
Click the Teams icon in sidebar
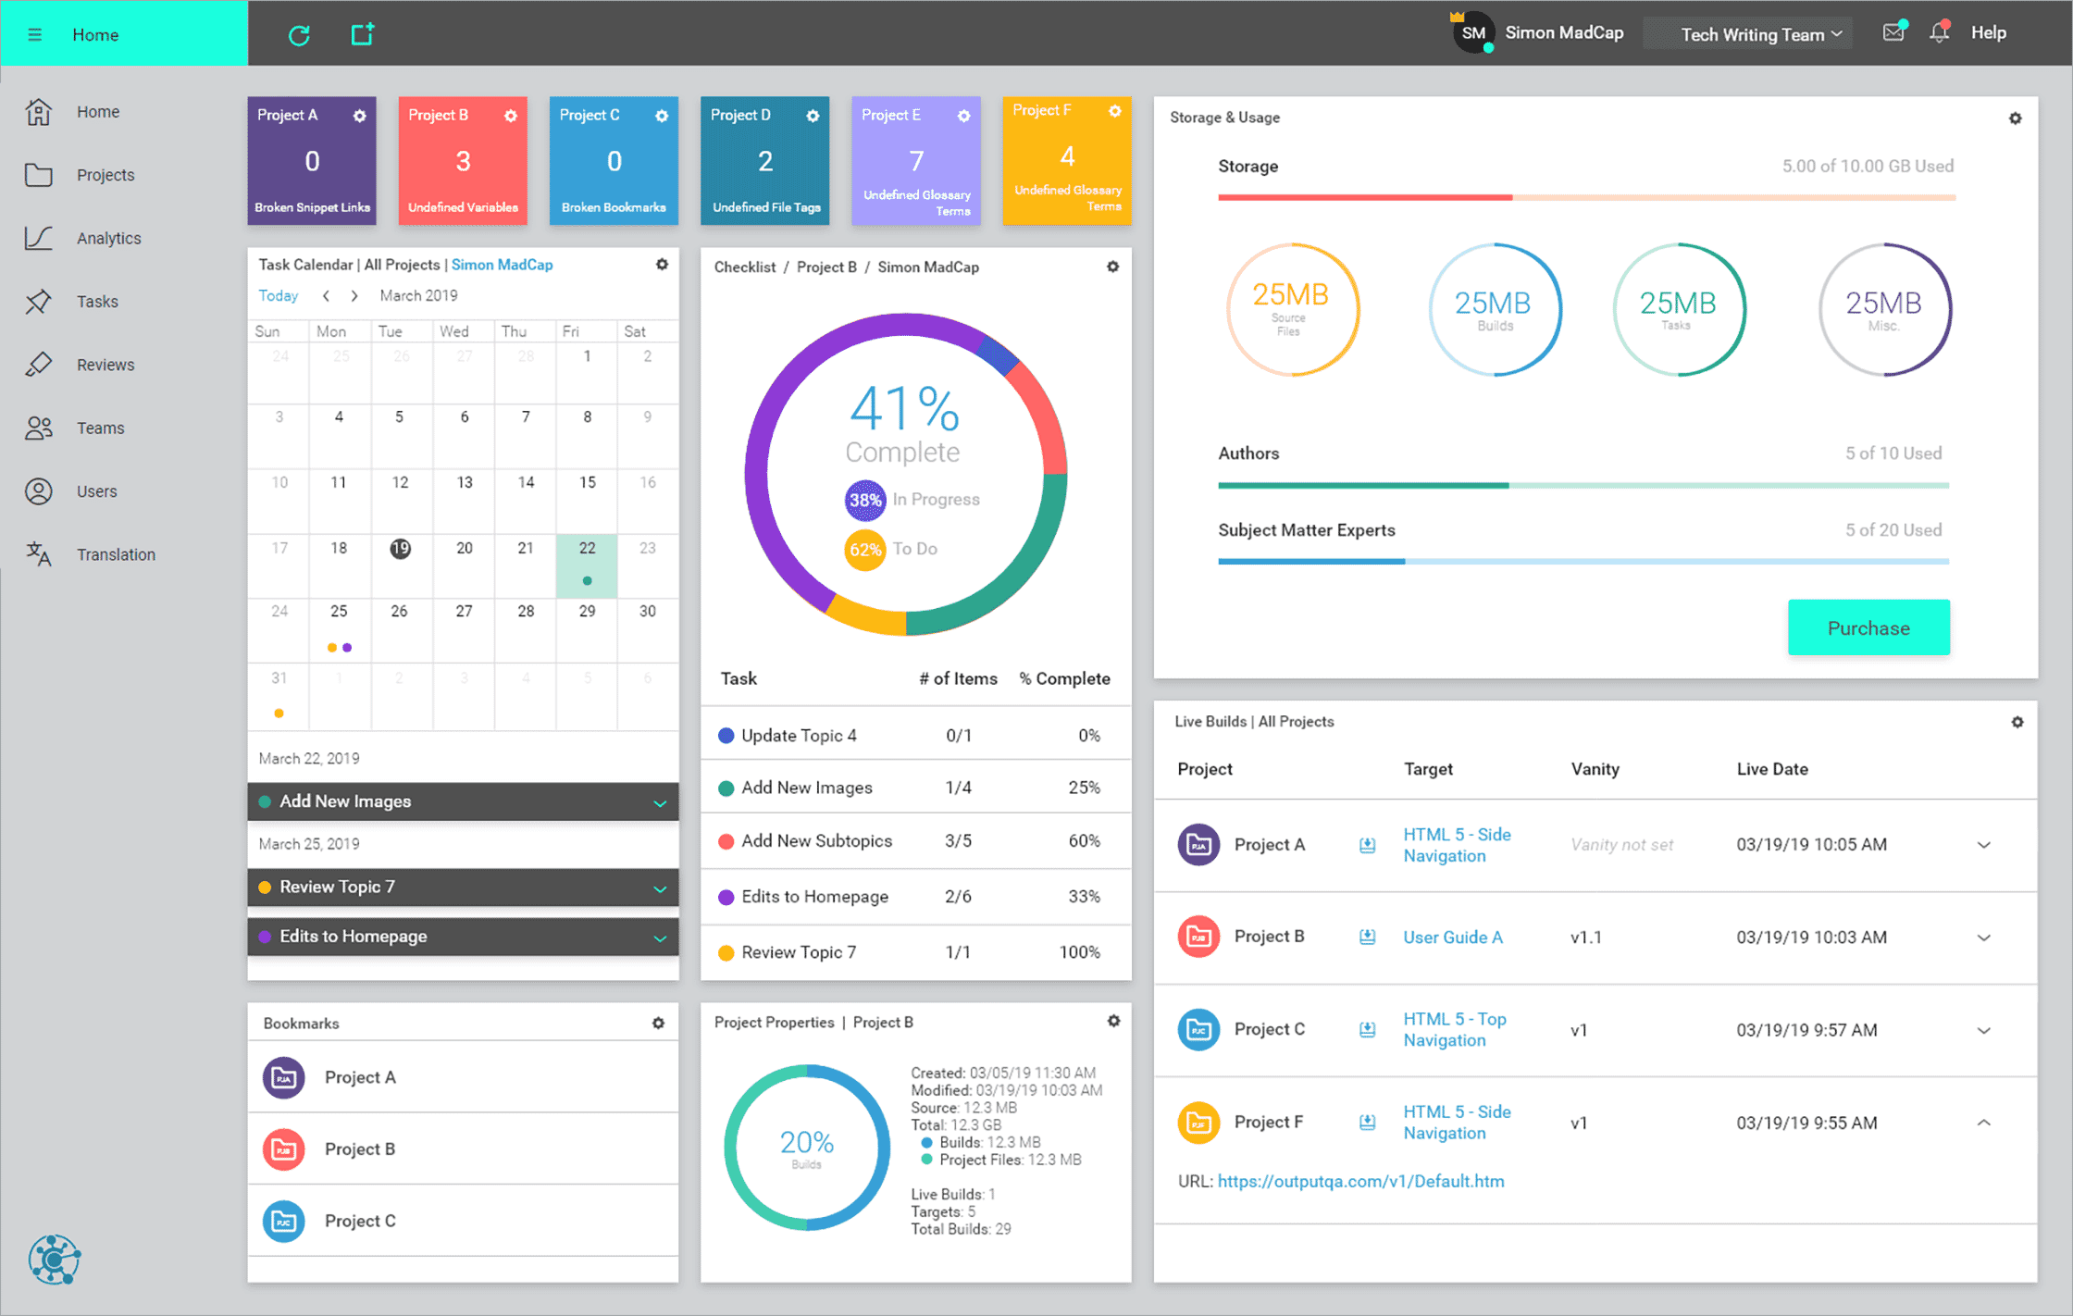[41, 428]
